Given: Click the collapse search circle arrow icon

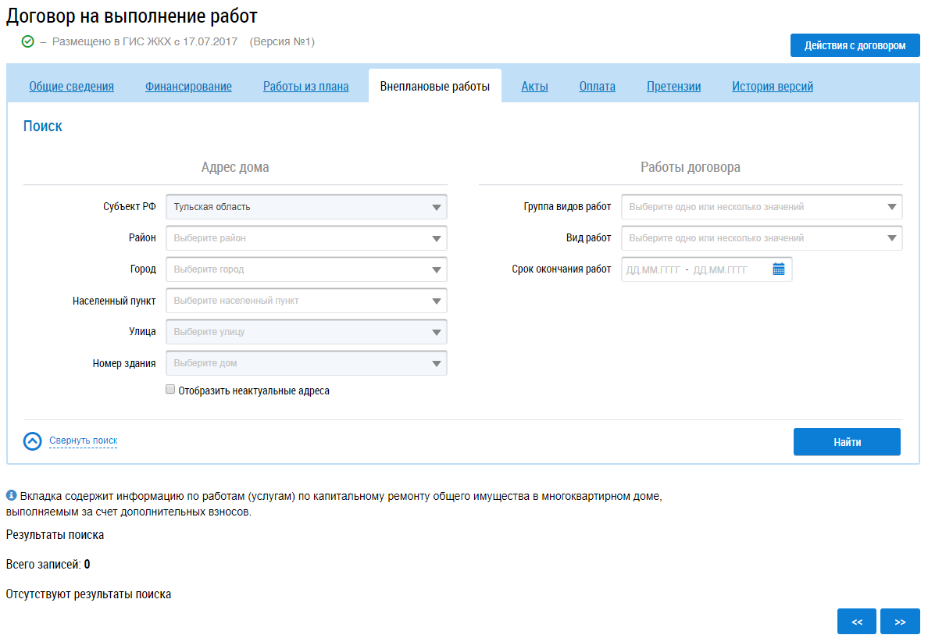Looking at the screenshot, I should (32, 441).
